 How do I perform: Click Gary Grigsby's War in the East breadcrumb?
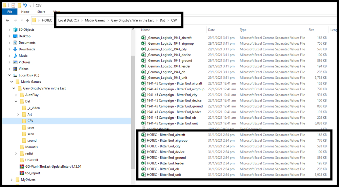pyautogui.click(x=132, y=21)
